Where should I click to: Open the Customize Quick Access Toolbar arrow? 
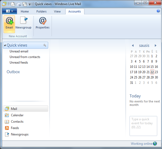point(30,5)
